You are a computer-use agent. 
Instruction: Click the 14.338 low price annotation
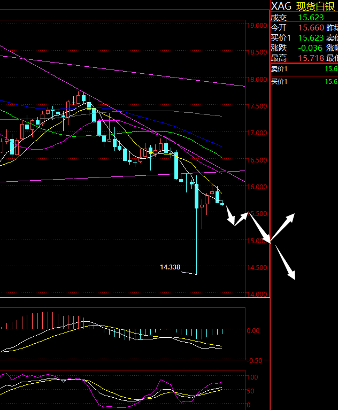[170, 267]
